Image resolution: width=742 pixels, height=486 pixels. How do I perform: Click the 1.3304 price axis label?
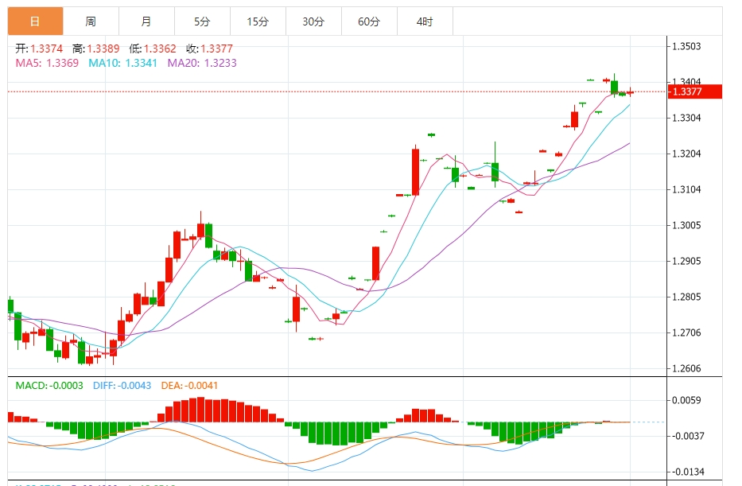(686, 118)
